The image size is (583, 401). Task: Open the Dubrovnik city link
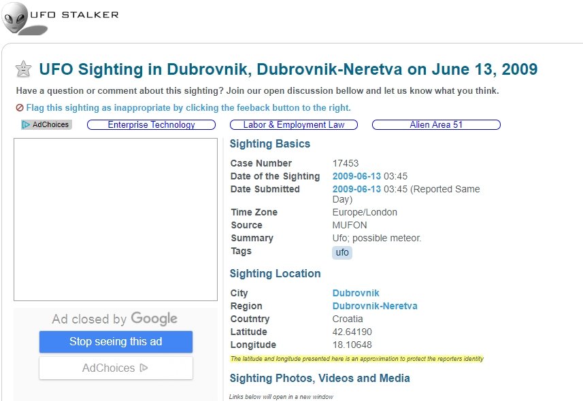tap(356, 293)
